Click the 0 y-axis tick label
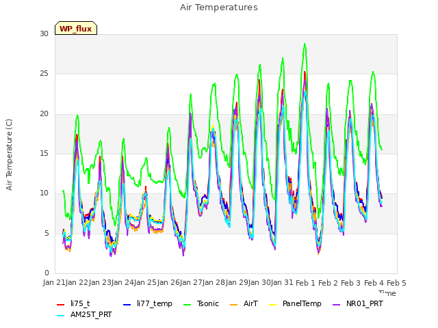Screen dimensions: 438x328 47,273
